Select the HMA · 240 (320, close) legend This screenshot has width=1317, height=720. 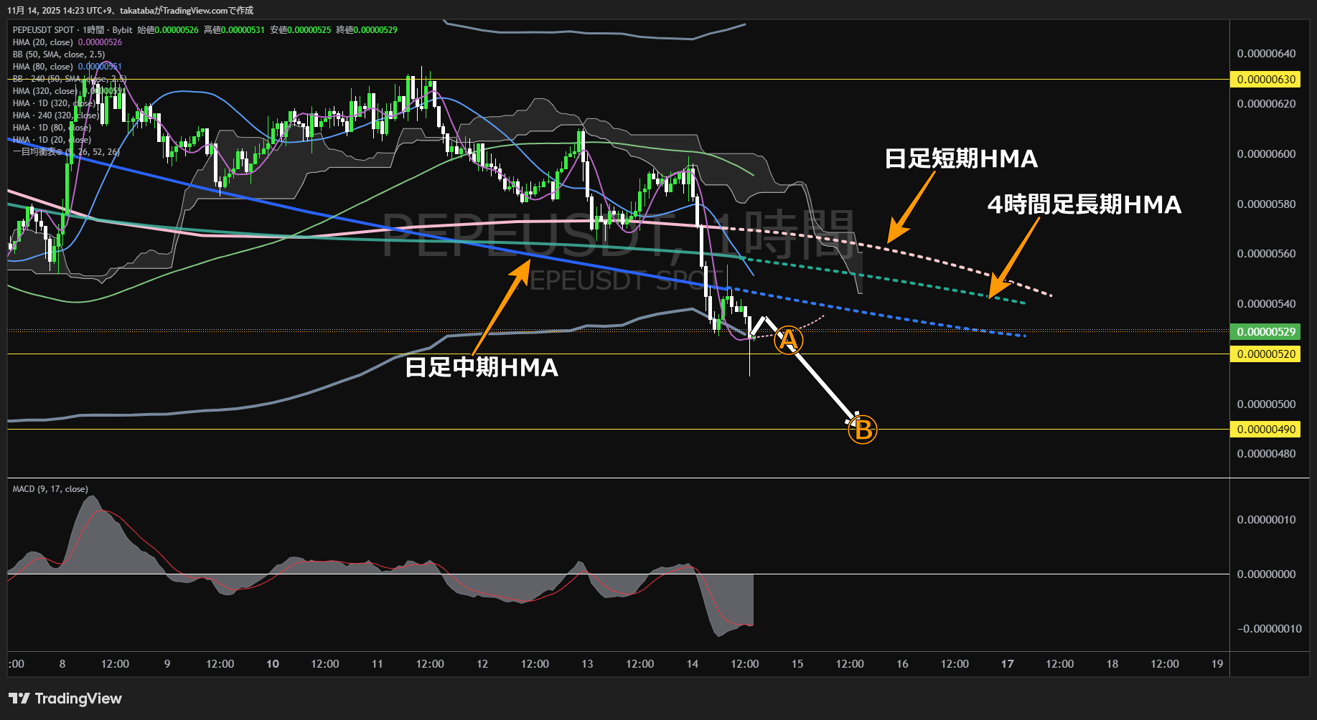pos(56,115)
